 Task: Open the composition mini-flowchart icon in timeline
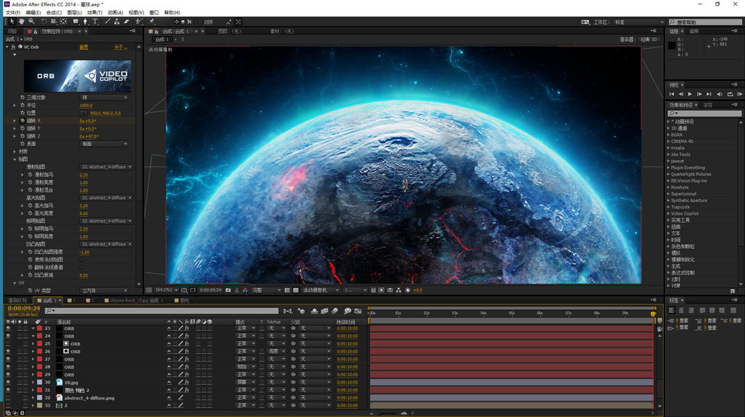[x=288, y=311]
